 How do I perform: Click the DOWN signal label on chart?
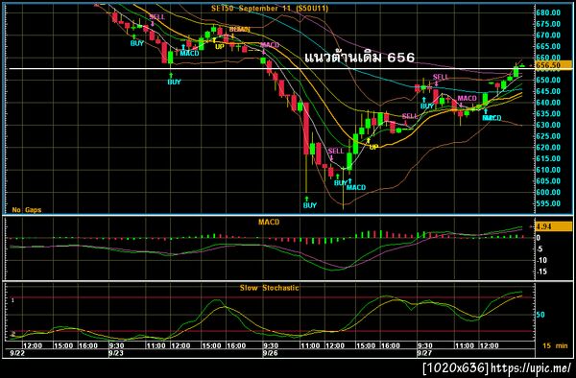(x=239, y=29)
